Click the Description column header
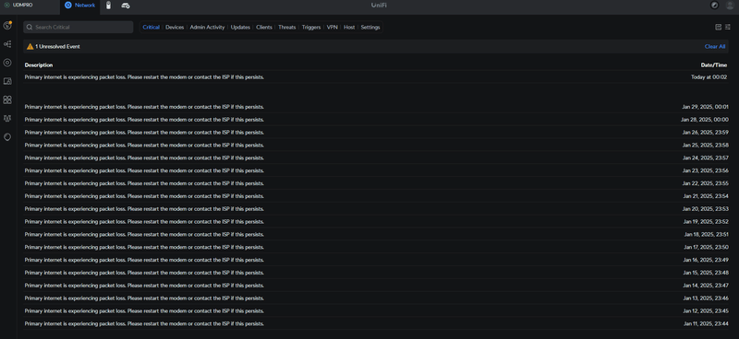The image size is (739, 339). coord(39,64)
